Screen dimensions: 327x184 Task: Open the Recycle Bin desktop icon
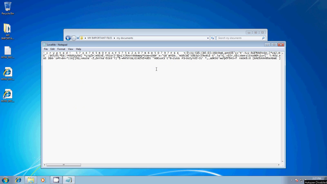tap(8, 8)
